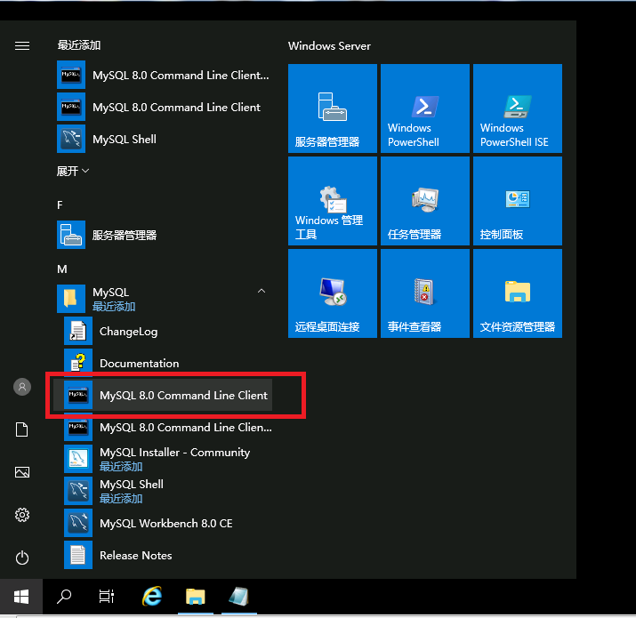Screen dimensions: 636x618
Task: Open Windows 管理工具 tile
Action: [333, 201]
